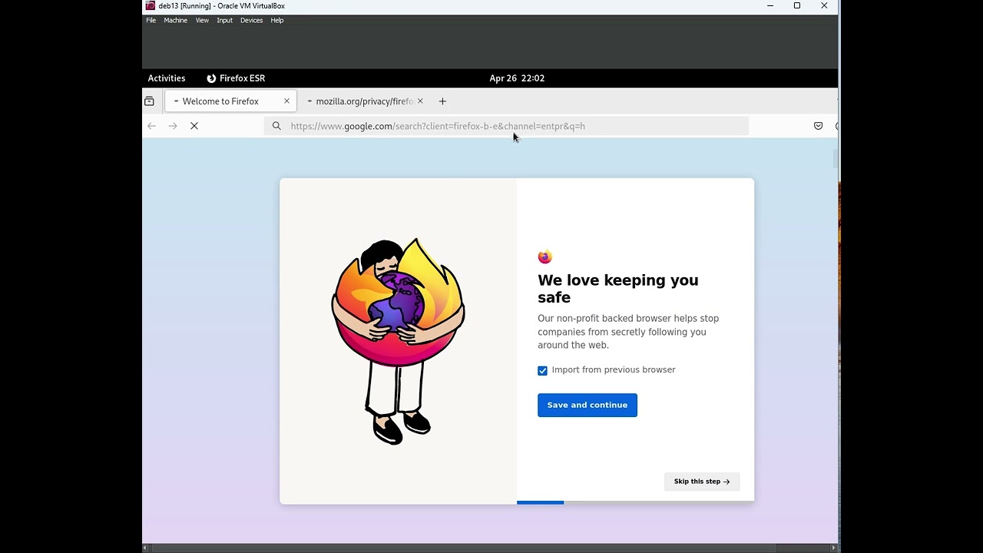Uncheck Import from previous browser
Viewport: 983px width, 553px height.
coord(542,370)
